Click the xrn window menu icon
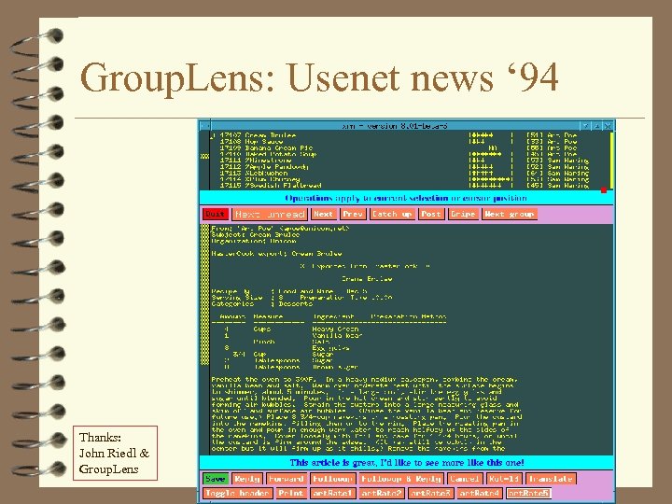 [x=204, y=126]
